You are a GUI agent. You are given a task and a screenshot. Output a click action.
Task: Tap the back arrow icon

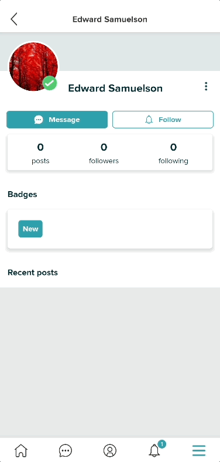14,19
